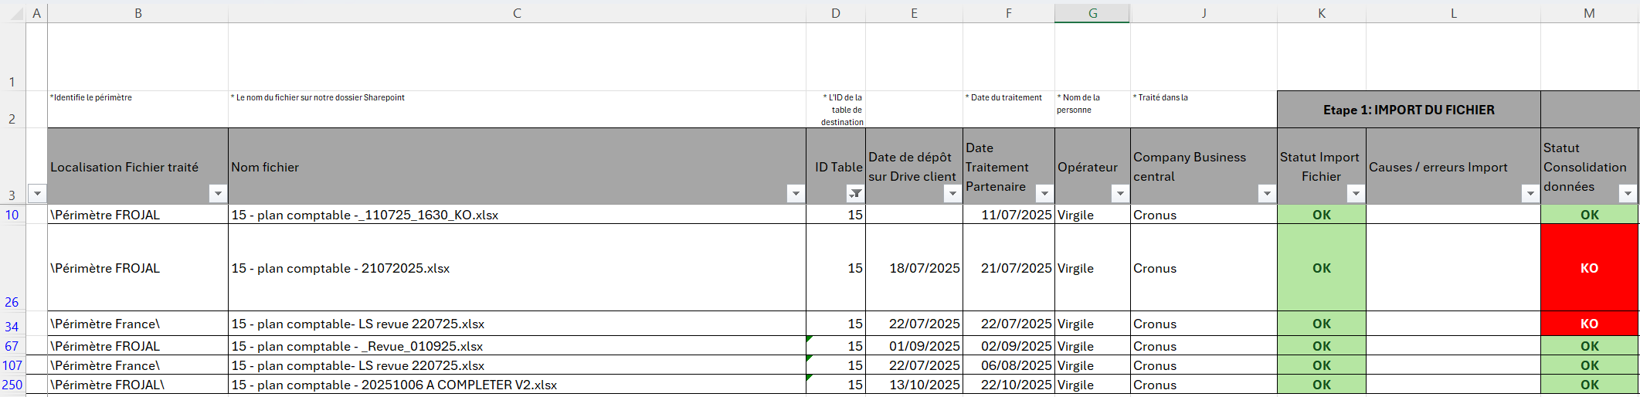
Task: Select row 26 header
Action: [x=12, y=302]
